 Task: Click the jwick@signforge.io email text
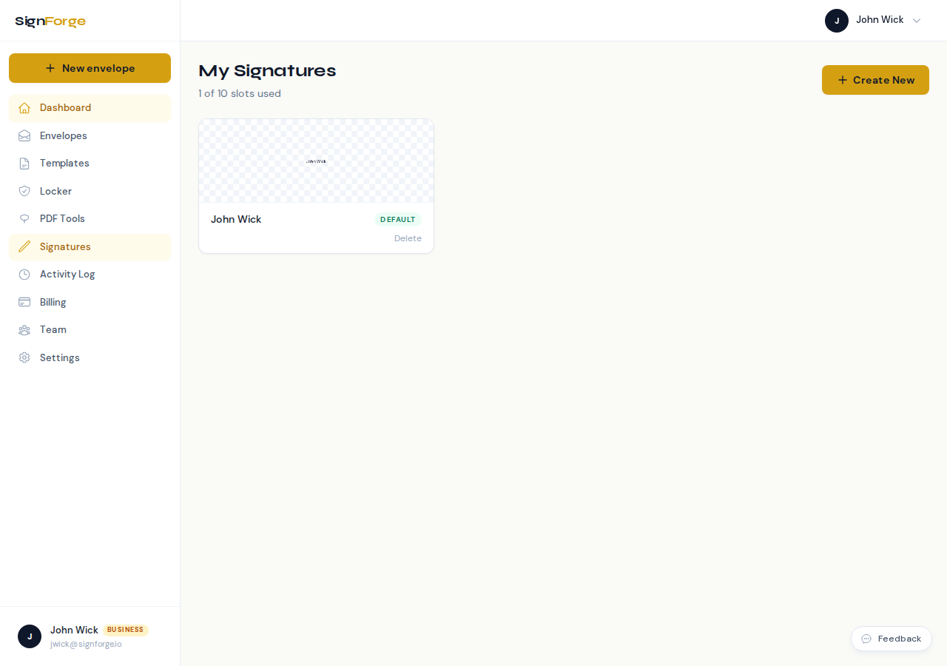coord(86,644)
